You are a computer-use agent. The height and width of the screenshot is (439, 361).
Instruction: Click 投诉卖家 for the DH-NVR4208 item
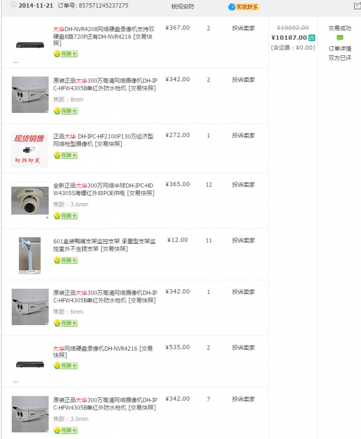(244, 28)
